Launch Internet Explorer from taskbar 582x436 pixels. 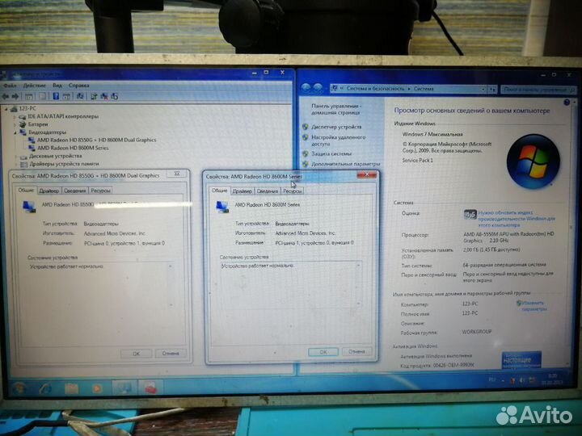coord(45,388)
